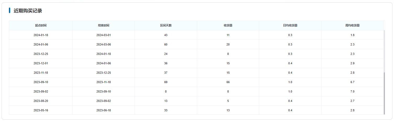
Task: Click the 区间天数 cell showing 43
Action: point(166,35)
